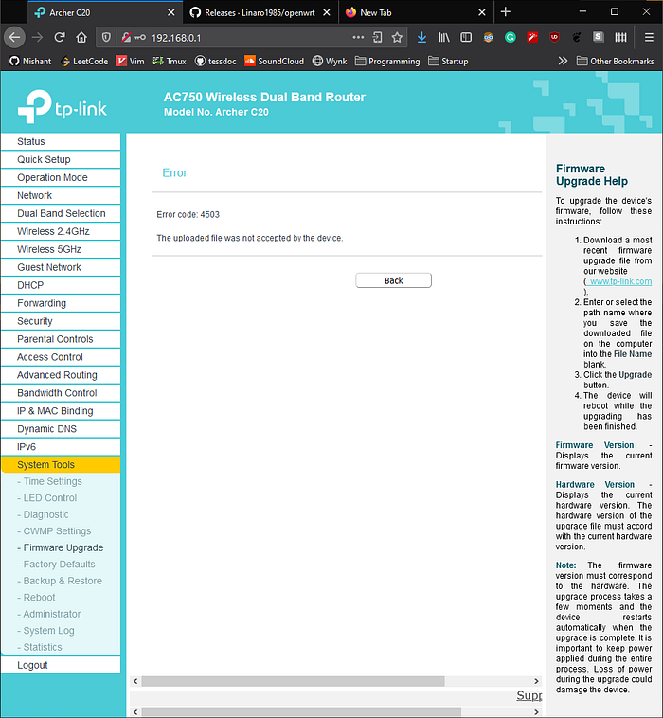Go back with the browser back arrow
Viewport: 663px width, 718px height.
coord(14,38)
